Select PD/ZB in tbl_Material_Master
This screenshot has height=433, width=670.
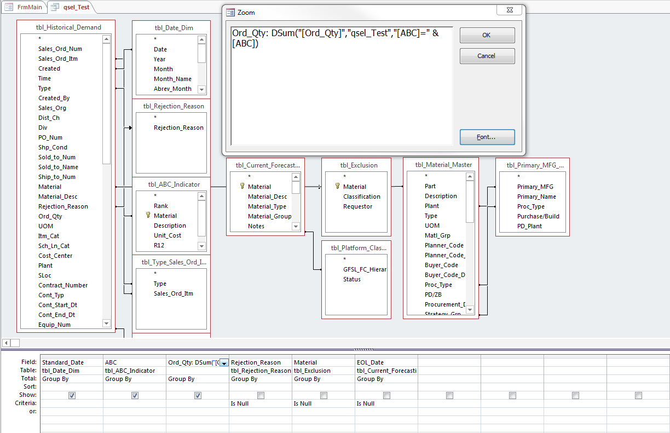click(x=433, y=295)
